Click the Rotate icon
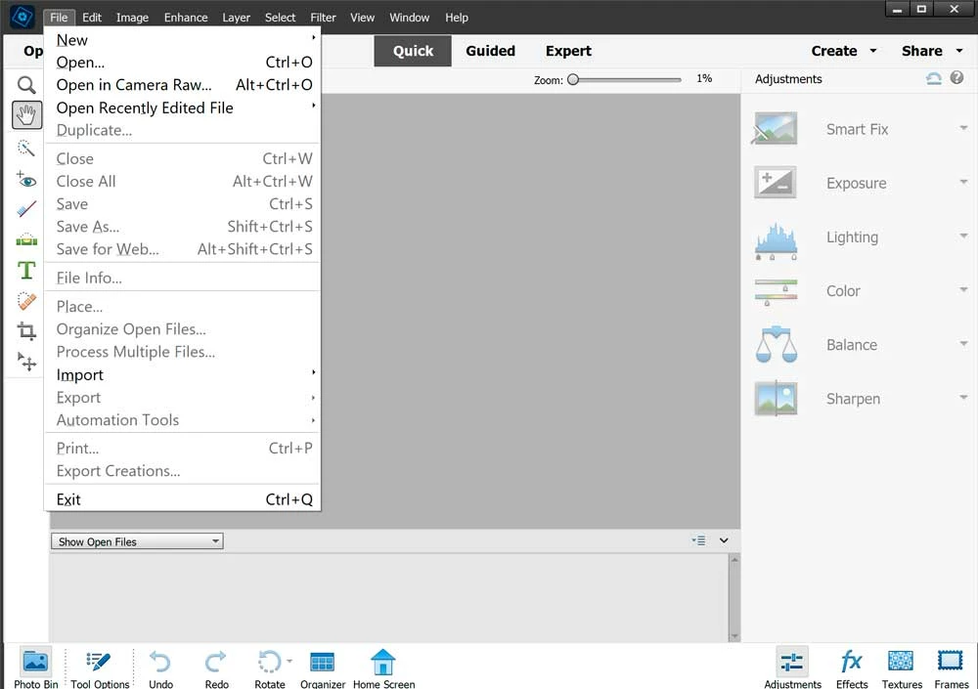Viewport: 978px width, 689px height. click(270, 662)
